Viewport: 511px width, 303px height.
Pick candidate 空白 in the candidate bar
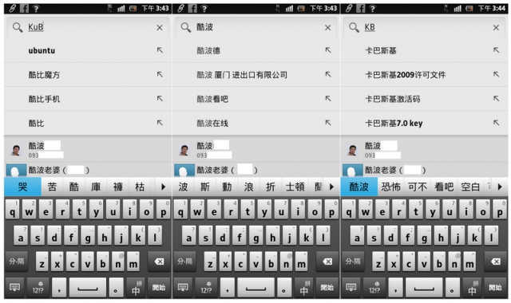coord(470,187)
